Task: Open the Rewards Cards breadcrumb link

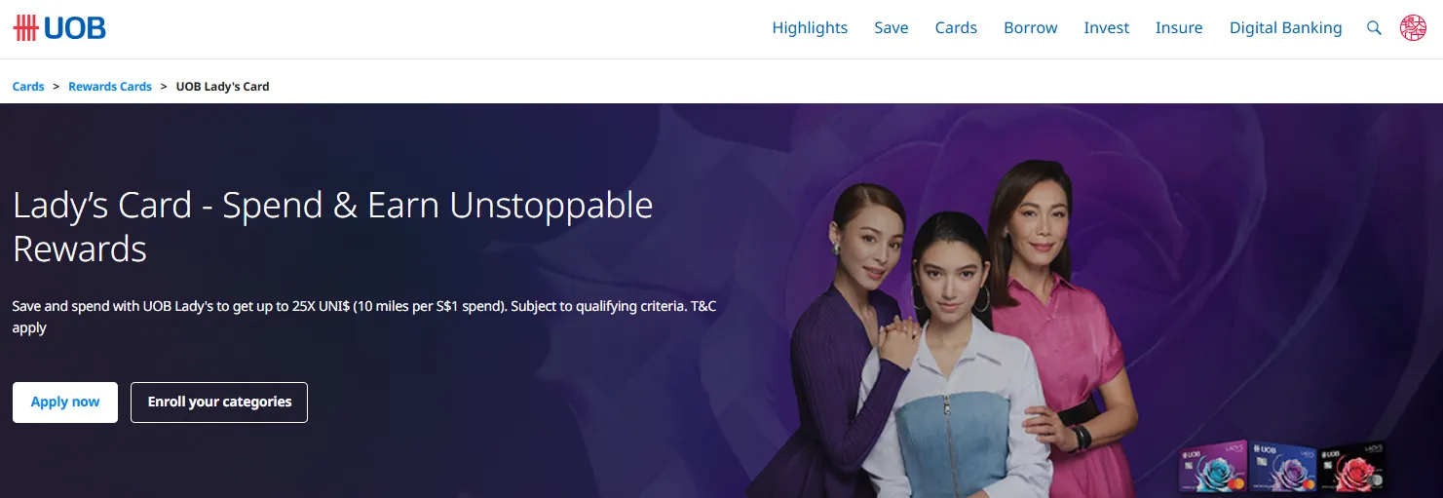Action: [x=110, y=87]
